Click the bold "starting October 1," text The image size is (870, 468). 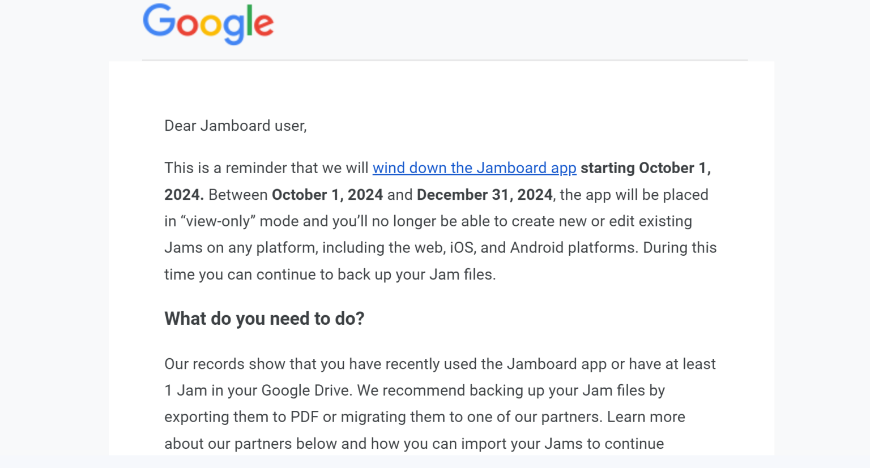pos(645,168)
